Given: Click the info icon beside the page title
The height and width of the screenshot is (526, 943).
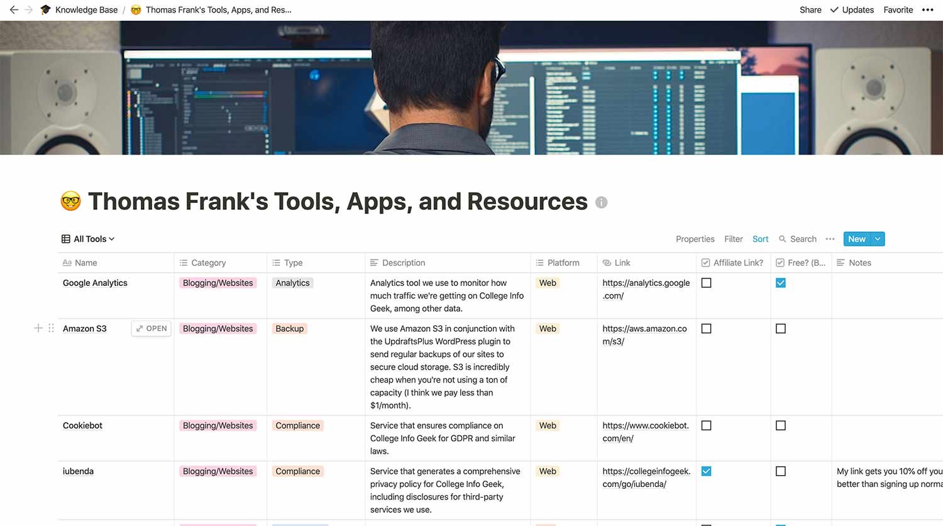Looking at the screenshot, I should pyautogui.click(x=602, y=202).
